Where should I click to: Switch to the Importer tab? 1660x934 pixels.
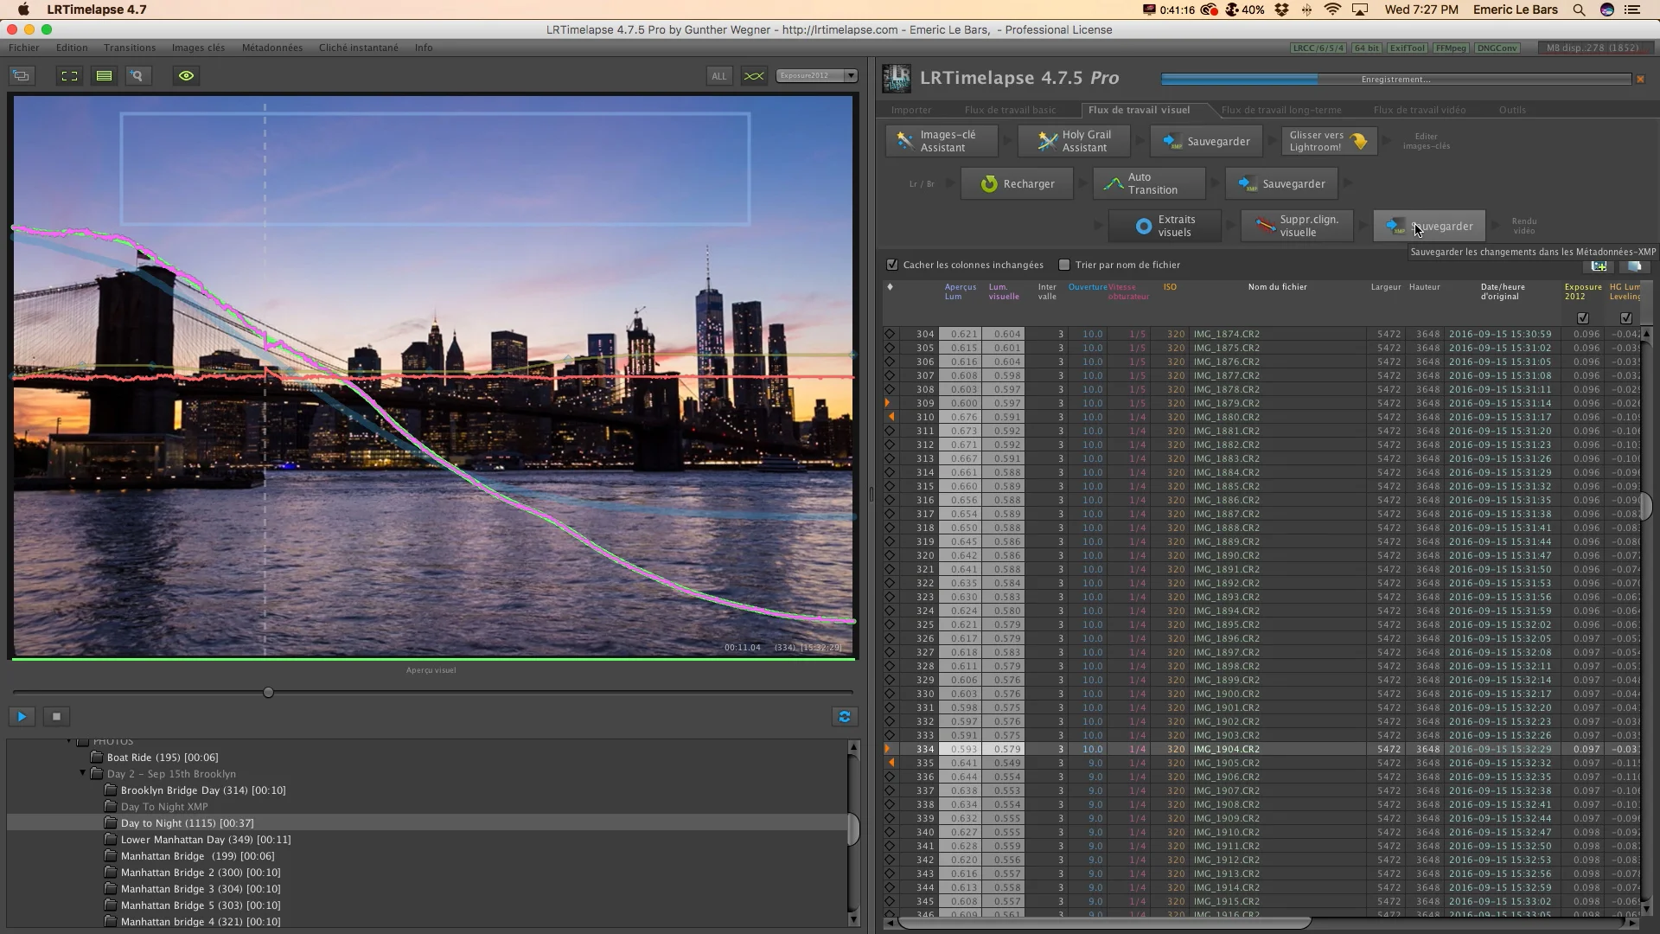click(x=911, y=110)
